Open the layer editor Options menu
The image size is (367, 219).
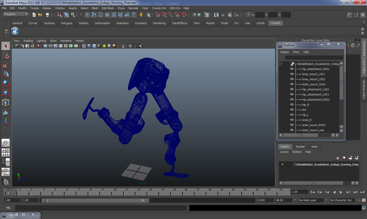[297, 152]
